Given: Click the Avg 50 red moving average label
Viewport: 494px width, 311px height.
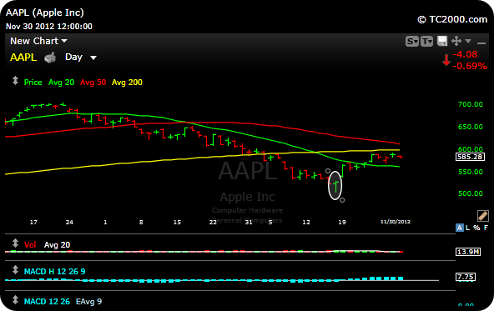Looking at the screenshot, I should 93,83.
